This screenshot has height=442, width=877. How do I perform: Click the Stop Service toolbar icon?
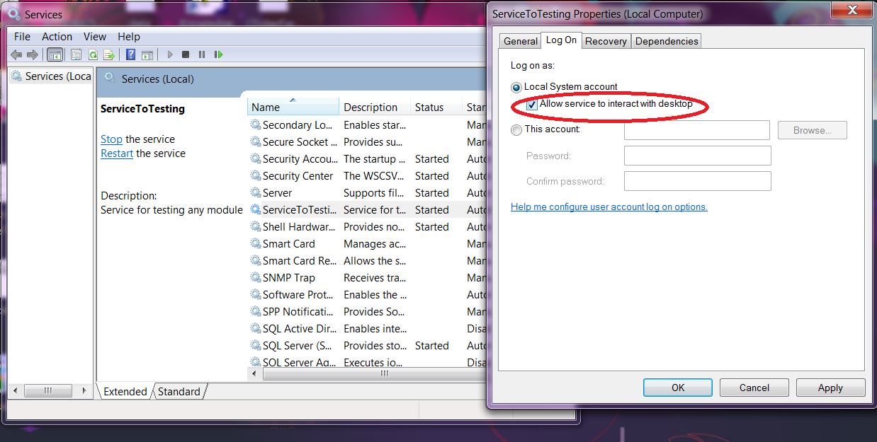[185, 54]
